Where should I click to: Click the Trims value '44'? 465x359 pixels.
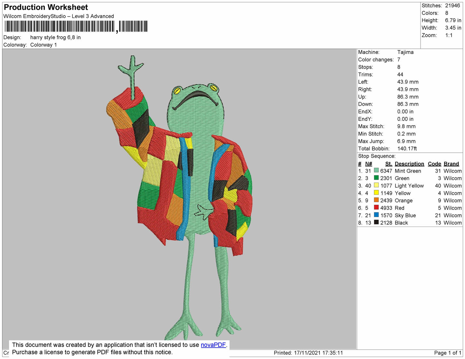pos(400,74)
